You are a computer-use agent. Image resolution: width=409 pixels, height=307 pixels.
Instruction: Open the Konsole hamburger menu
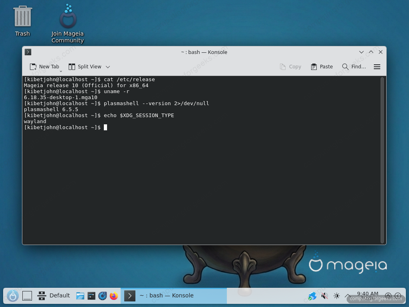click(377, 67)
